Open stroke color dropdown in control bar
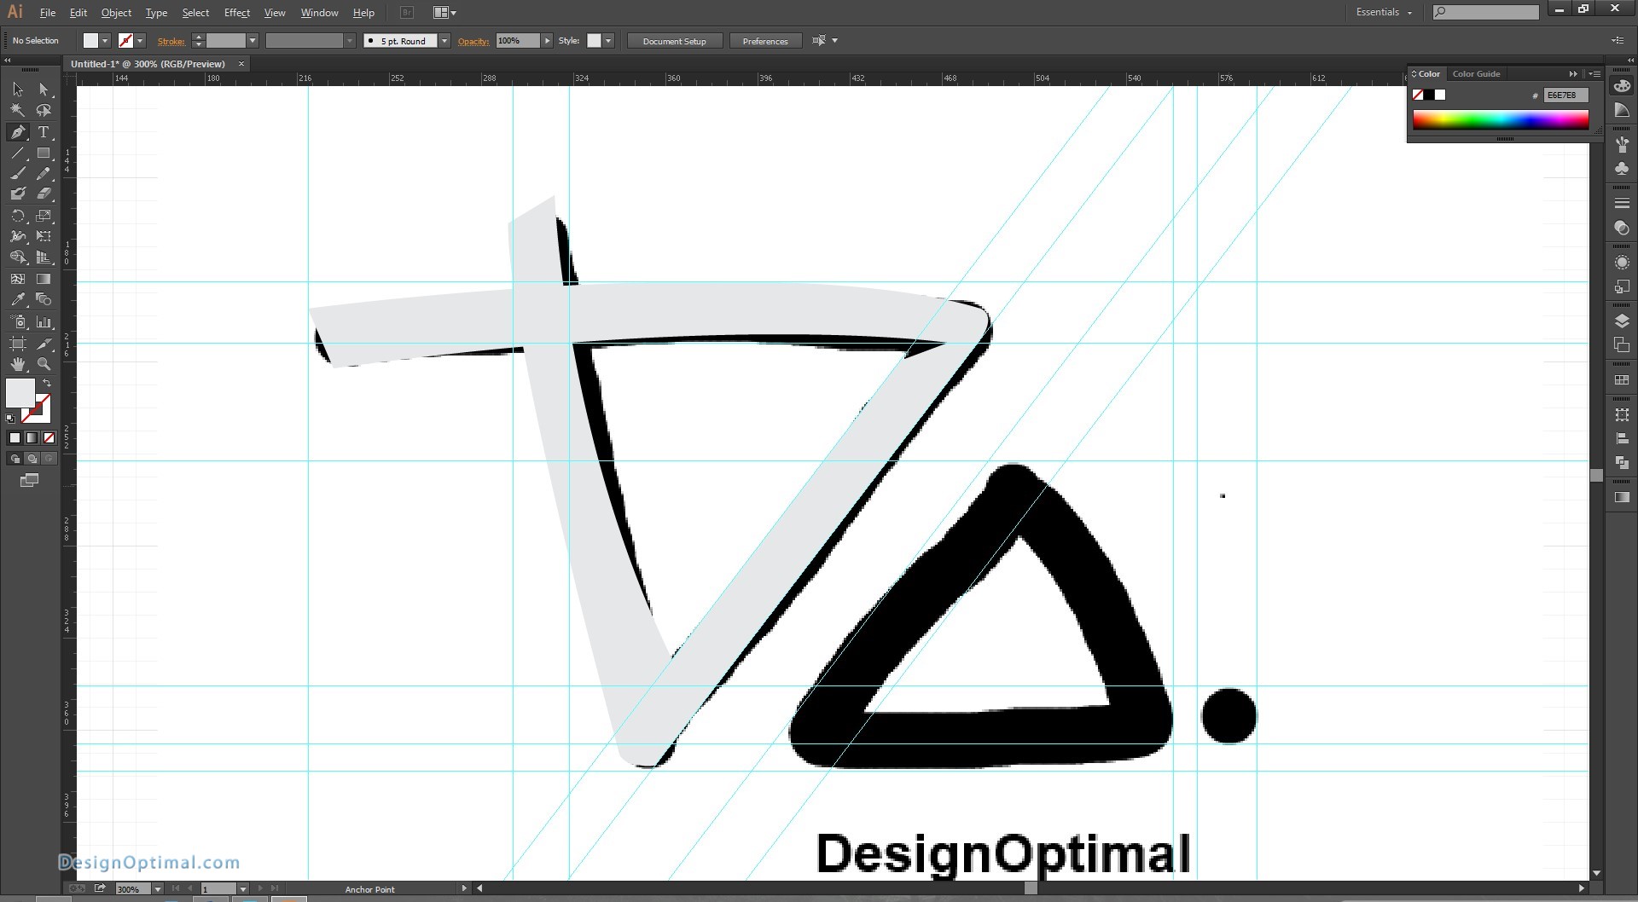The image size is (1638, 902). [x=140, y=41]
